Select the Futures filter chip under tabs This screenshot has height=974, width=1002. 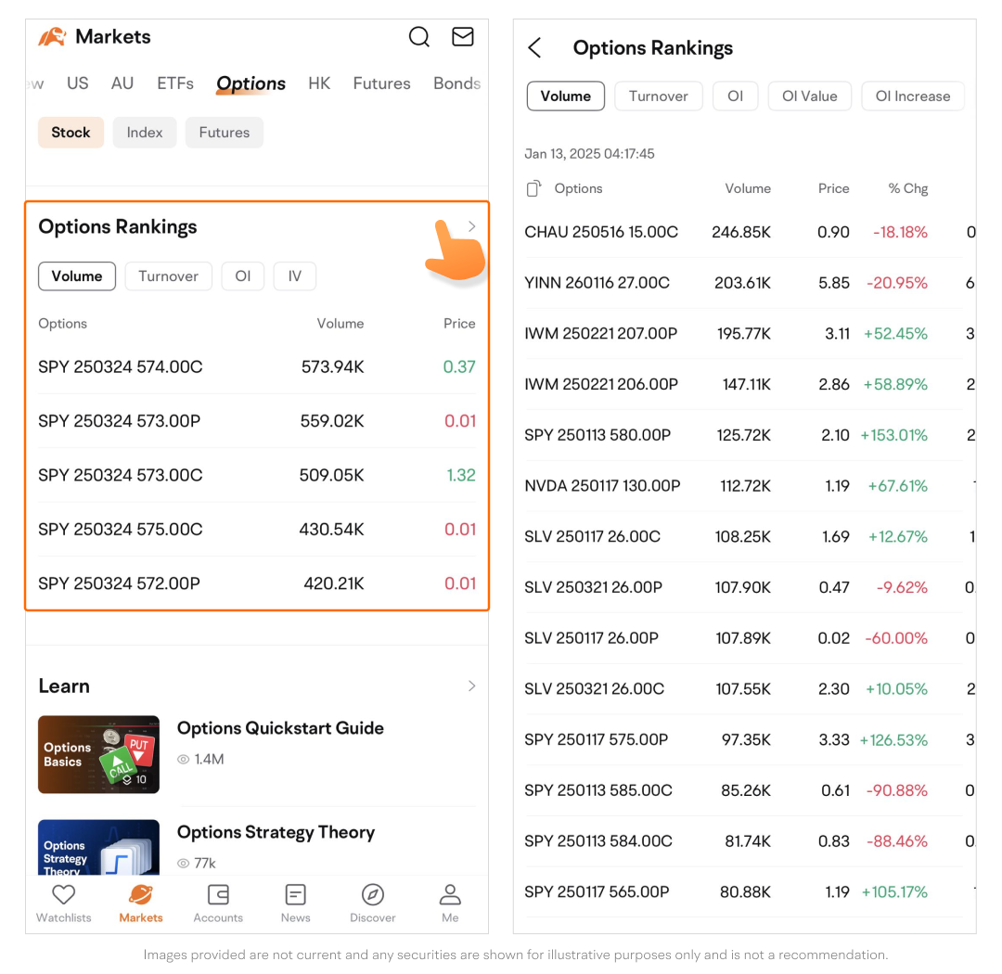click(225, 133)
